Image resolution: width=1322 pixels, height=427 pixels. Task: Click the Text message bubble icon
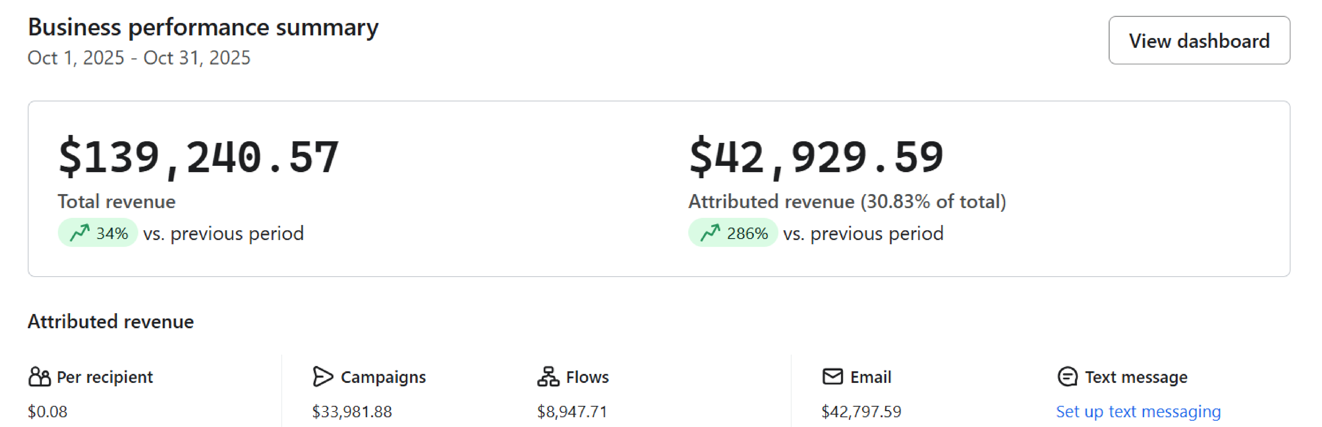pyautogui.click(x=1067, y=377)
